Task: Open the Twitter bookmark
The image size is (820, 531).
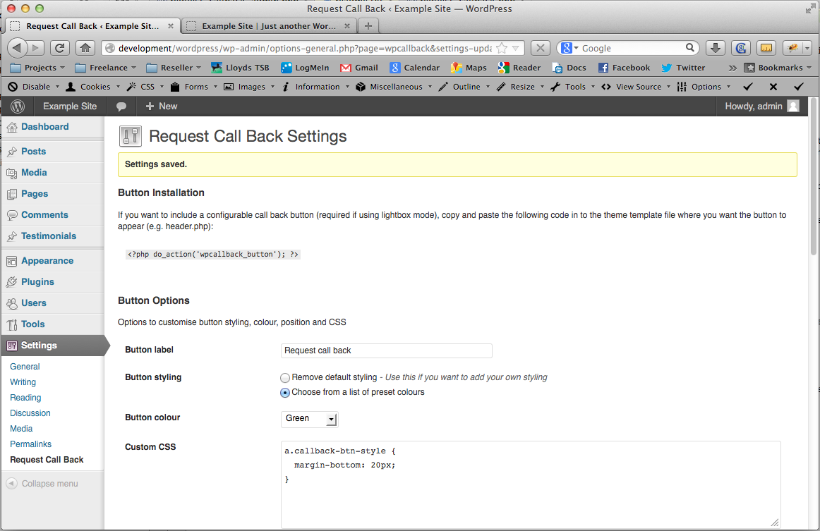Action: pyautogui.click(x=684, y=68)
